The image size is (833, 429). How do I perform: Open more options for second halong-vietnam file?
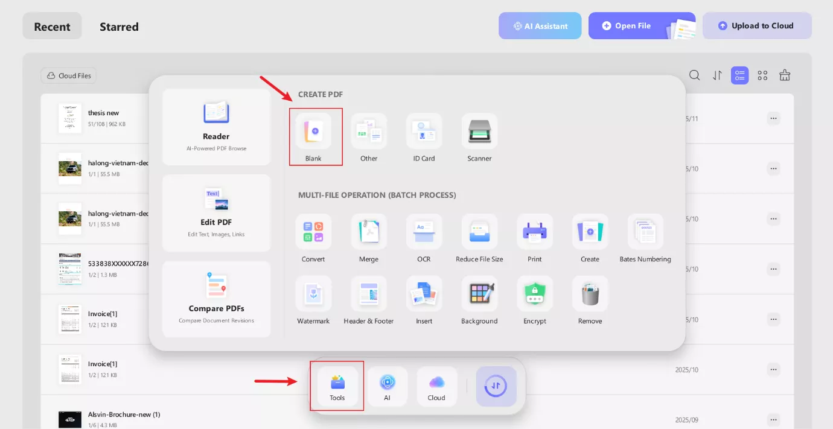point(773,218)
